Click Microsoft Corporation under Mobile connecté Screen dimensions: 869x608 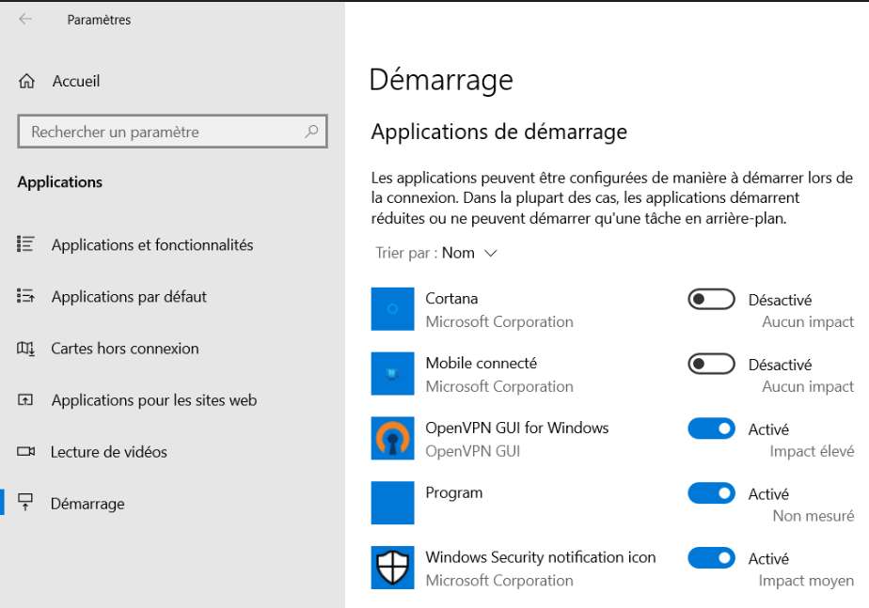coord(499,386)
